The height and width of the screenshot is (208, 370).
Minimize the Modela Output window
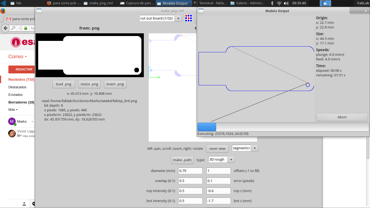click(354, 11)
